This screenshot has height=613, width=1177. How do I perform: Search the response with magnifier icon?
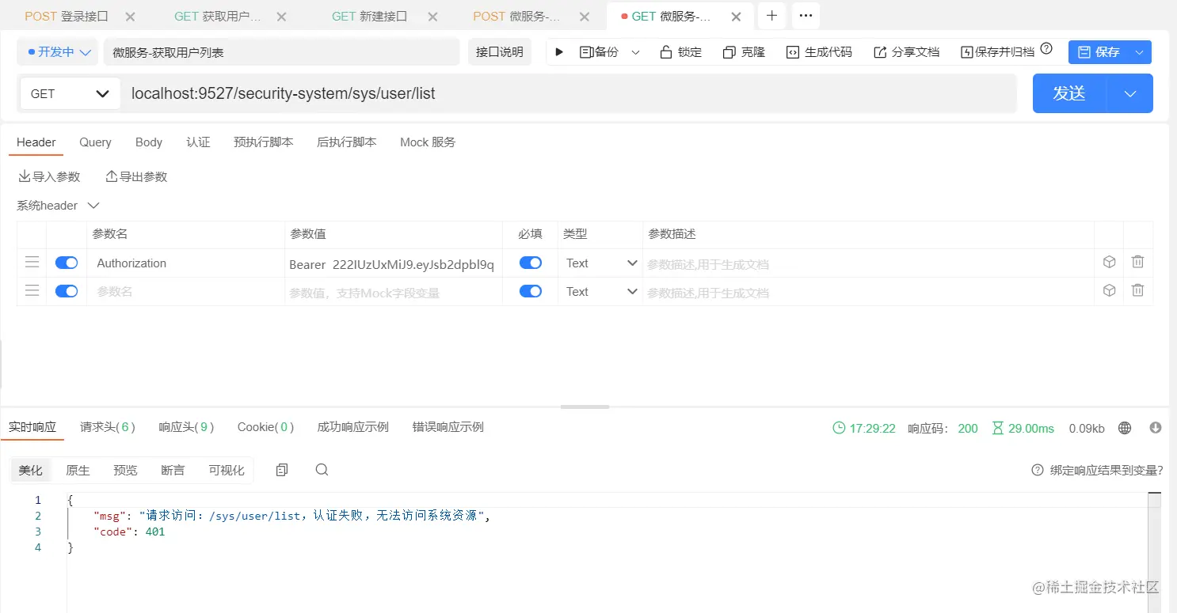(x=322, y=470)
